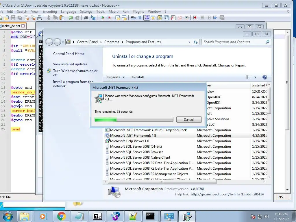Open Google Chrome from the taskbar

pyautogui.click(x=61, y=216)
